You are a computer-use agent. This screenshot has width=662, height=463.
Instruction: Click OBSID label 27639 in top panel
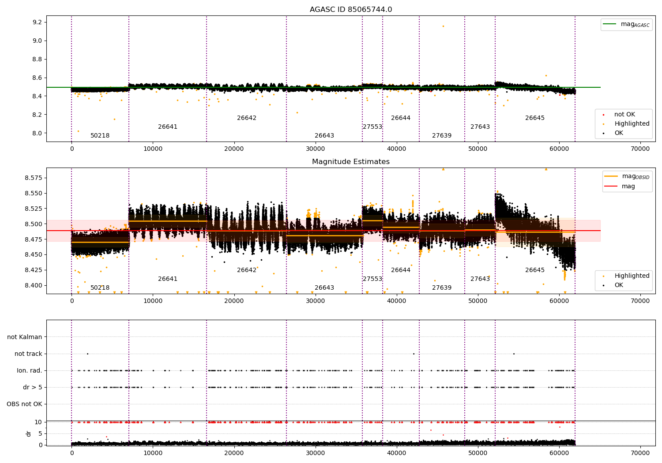(x=442, y=136)
